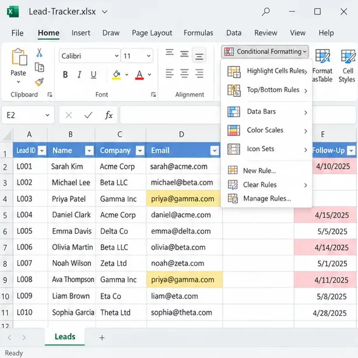Click the center text icon
Screen dimensions: 358x358
[184, 73]
